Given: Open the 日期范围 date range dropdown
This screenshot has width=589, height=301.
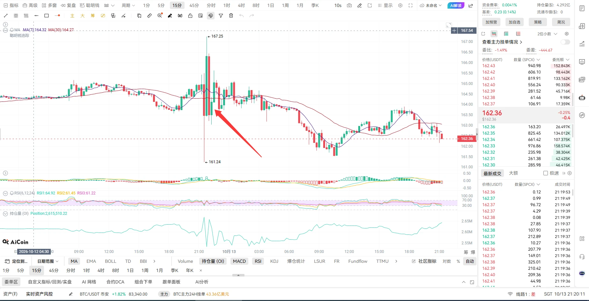Looking at the screenshot, I should coord(48,261).
